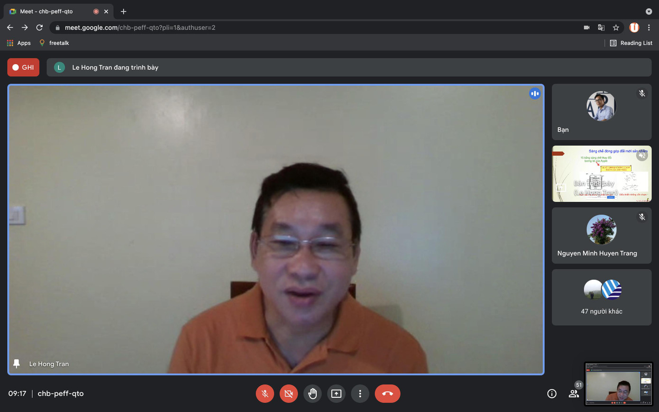Open the Reading List
Viewport: 659px width, 412px height.
click(631, 43)
